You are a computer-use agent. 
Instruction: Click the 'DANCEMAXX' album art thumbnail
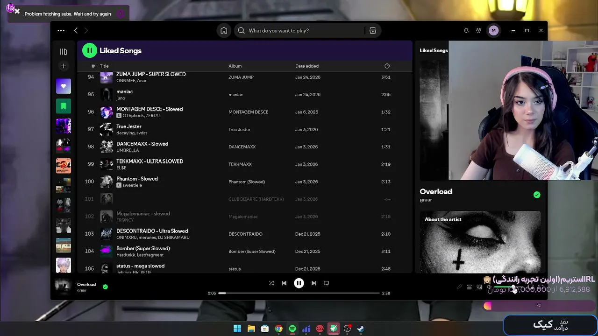[107, 147]
